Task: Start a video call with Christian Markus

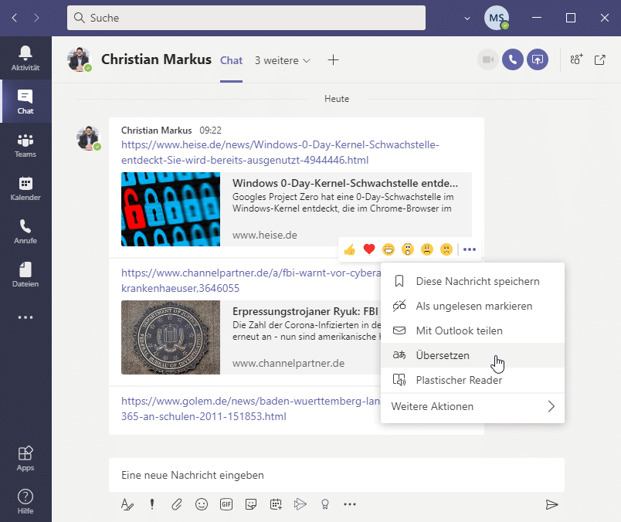Action: [x=487, y=59]
